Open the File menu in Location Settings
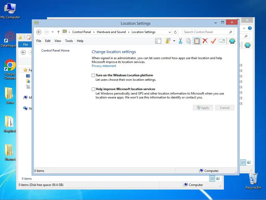The width and height of the screenshot is (266, 200). (x=39, y=41)
